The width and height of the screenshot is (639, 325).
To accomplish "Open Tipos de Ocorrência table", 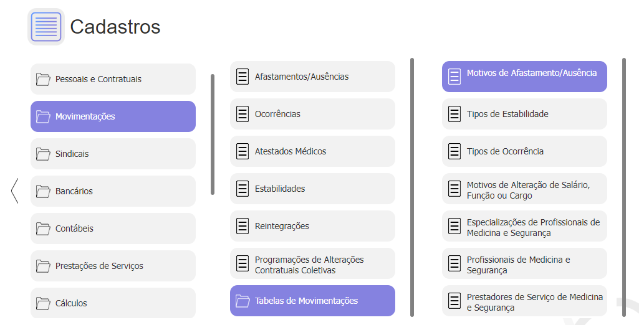I will pyautogui.click(x=524, y=151).
